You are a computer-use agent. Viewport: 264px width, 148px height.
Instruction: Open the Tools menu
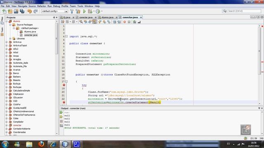[80, 6]
